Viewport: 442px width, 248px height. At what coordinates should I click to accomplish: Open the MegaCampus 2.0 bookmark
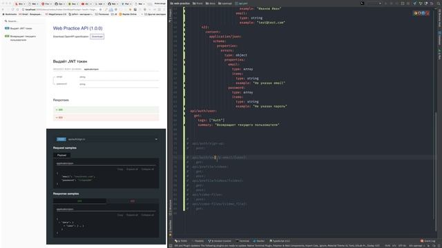pyautogui.click(x=56, y=14)
